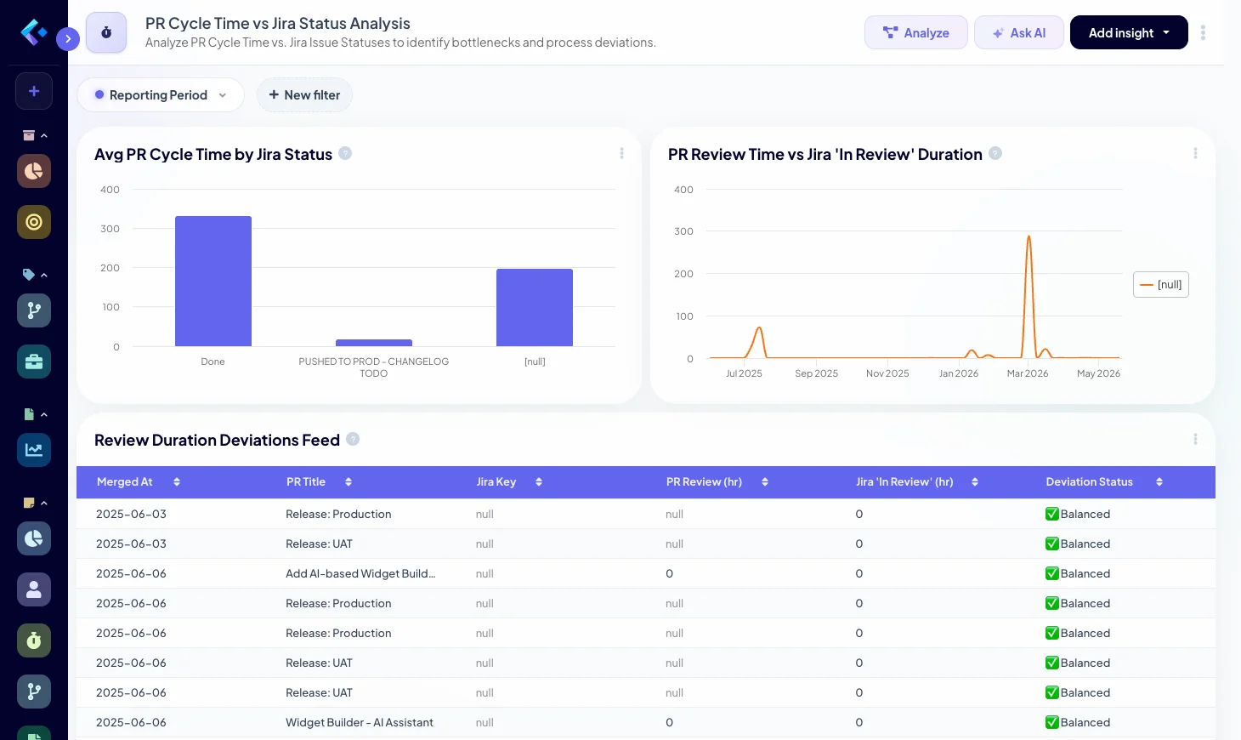
Task: Open Avg PR Cycle Time chart menu
Action: pos(621,153)
